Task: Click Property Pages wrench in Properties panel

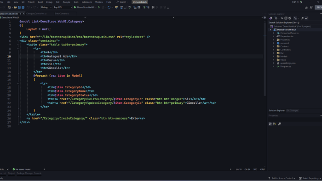Action: [x=280, y=124]
